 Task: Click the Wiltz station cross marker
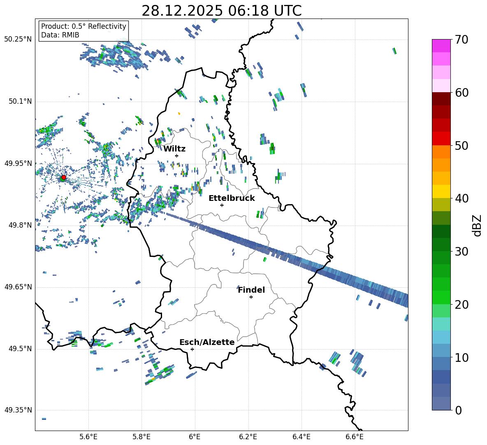(x=177, y=156)
